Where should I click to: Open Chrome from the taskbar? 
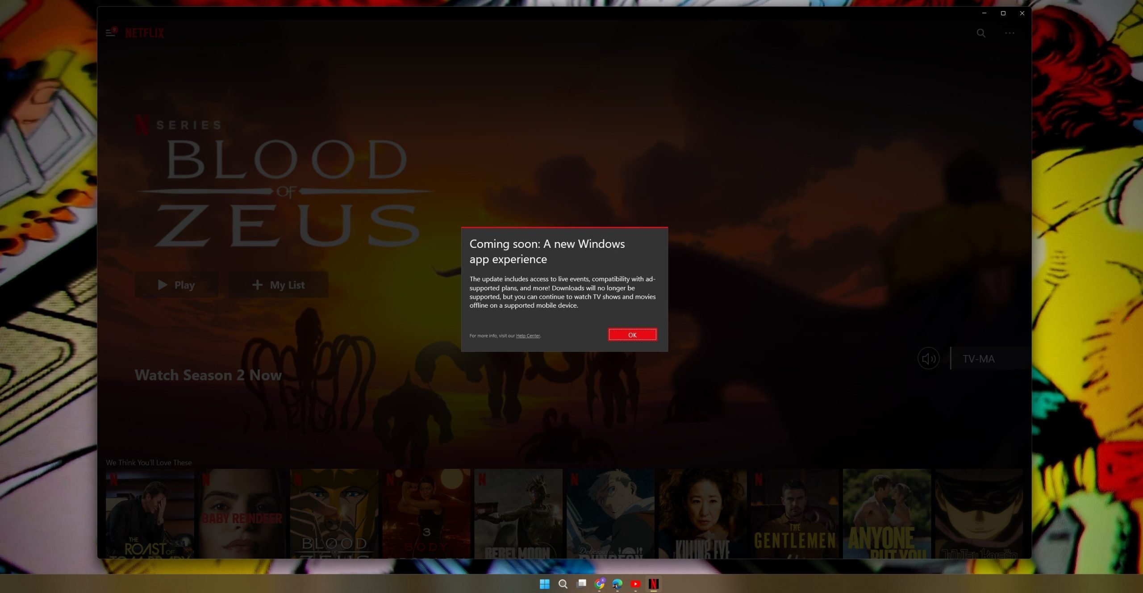coord(599,584)
